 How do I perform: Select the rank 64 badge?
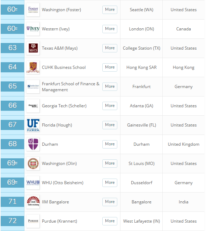[x=12, y=67]
